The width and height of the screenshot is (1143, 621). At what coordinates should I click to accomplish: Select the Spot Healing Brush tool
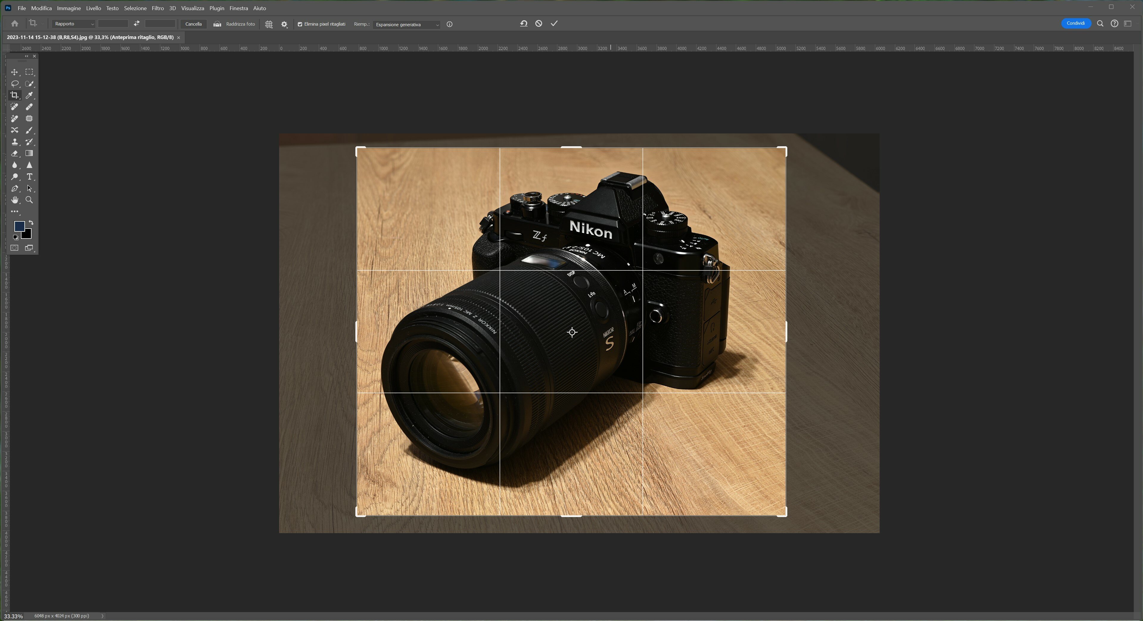15,107
